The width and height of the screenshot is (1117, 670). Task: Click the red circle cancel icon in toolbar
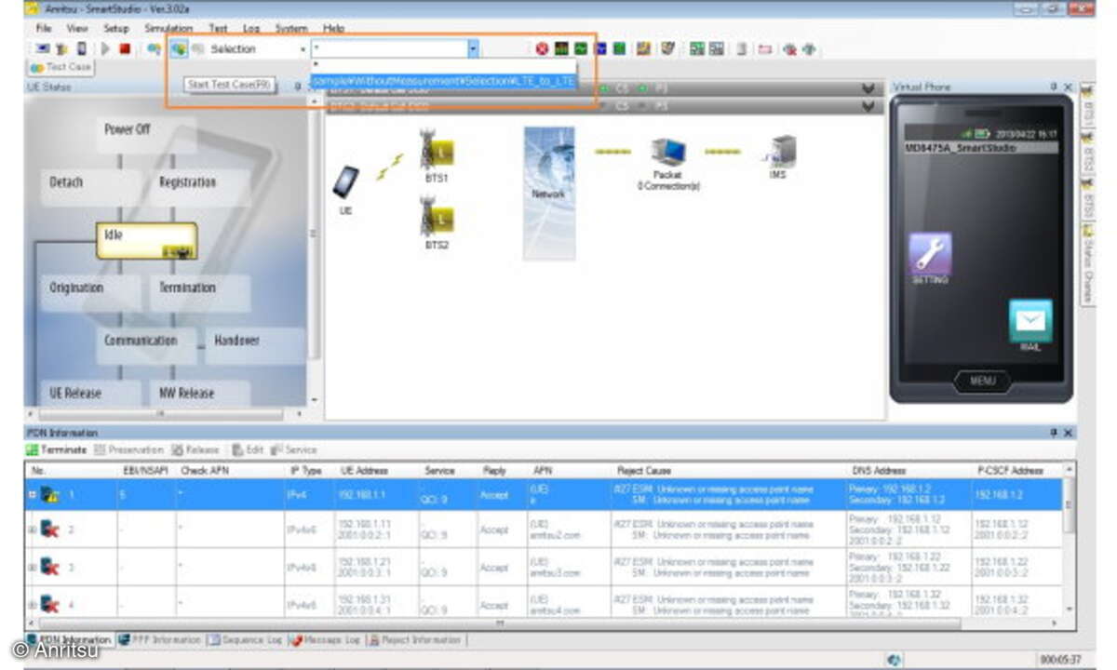coord(542,48)
